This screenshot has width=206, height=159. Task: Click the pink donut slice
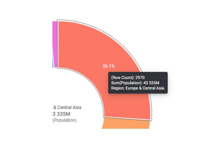point(55,45)
